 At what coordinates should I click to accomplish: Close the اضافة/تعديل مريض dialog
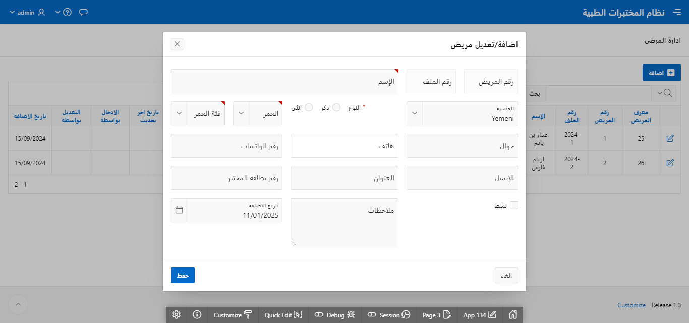(x=177, y=44)
